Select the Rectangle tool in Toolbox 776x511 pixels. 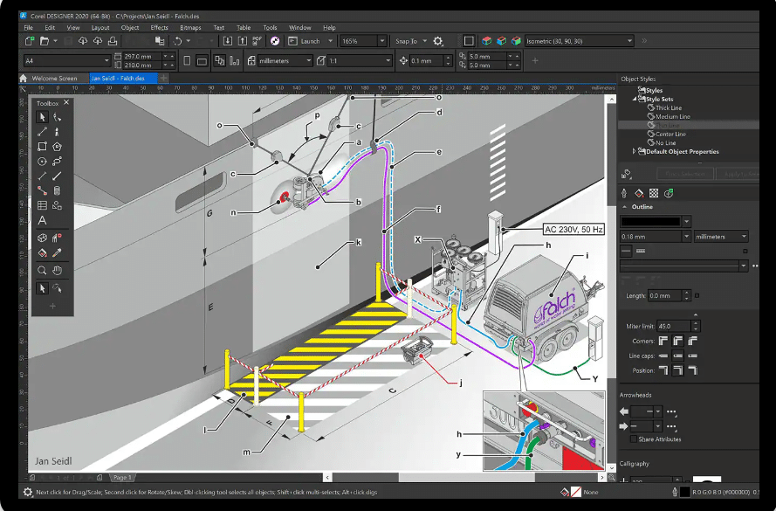pyautogui.click(x=42, y=147)
